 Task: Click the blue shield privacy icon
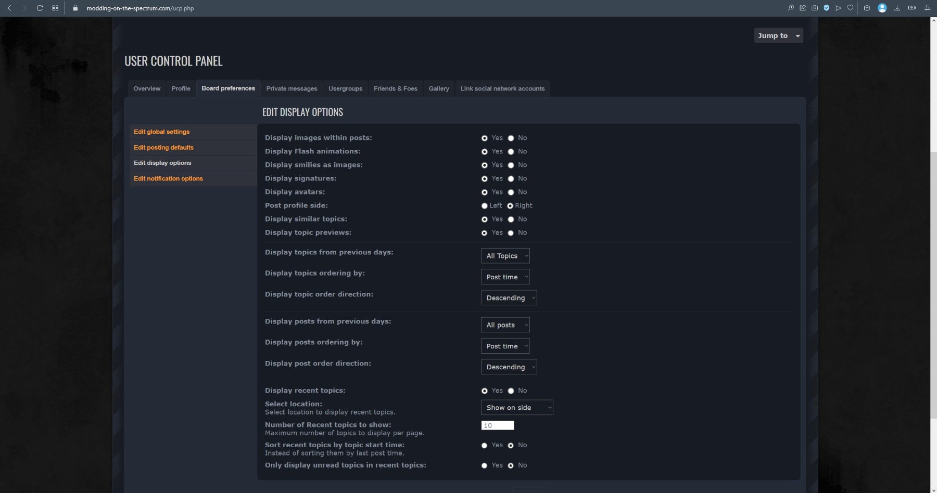coord(827,8)
